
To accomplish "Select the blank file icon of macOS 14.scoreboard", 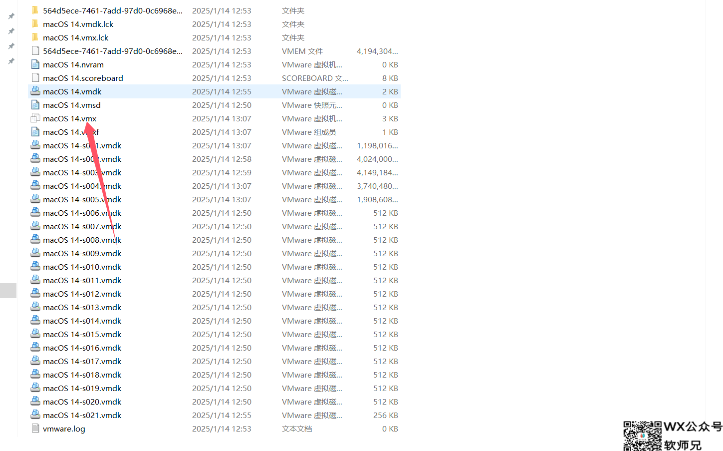I will coord(35,78).
